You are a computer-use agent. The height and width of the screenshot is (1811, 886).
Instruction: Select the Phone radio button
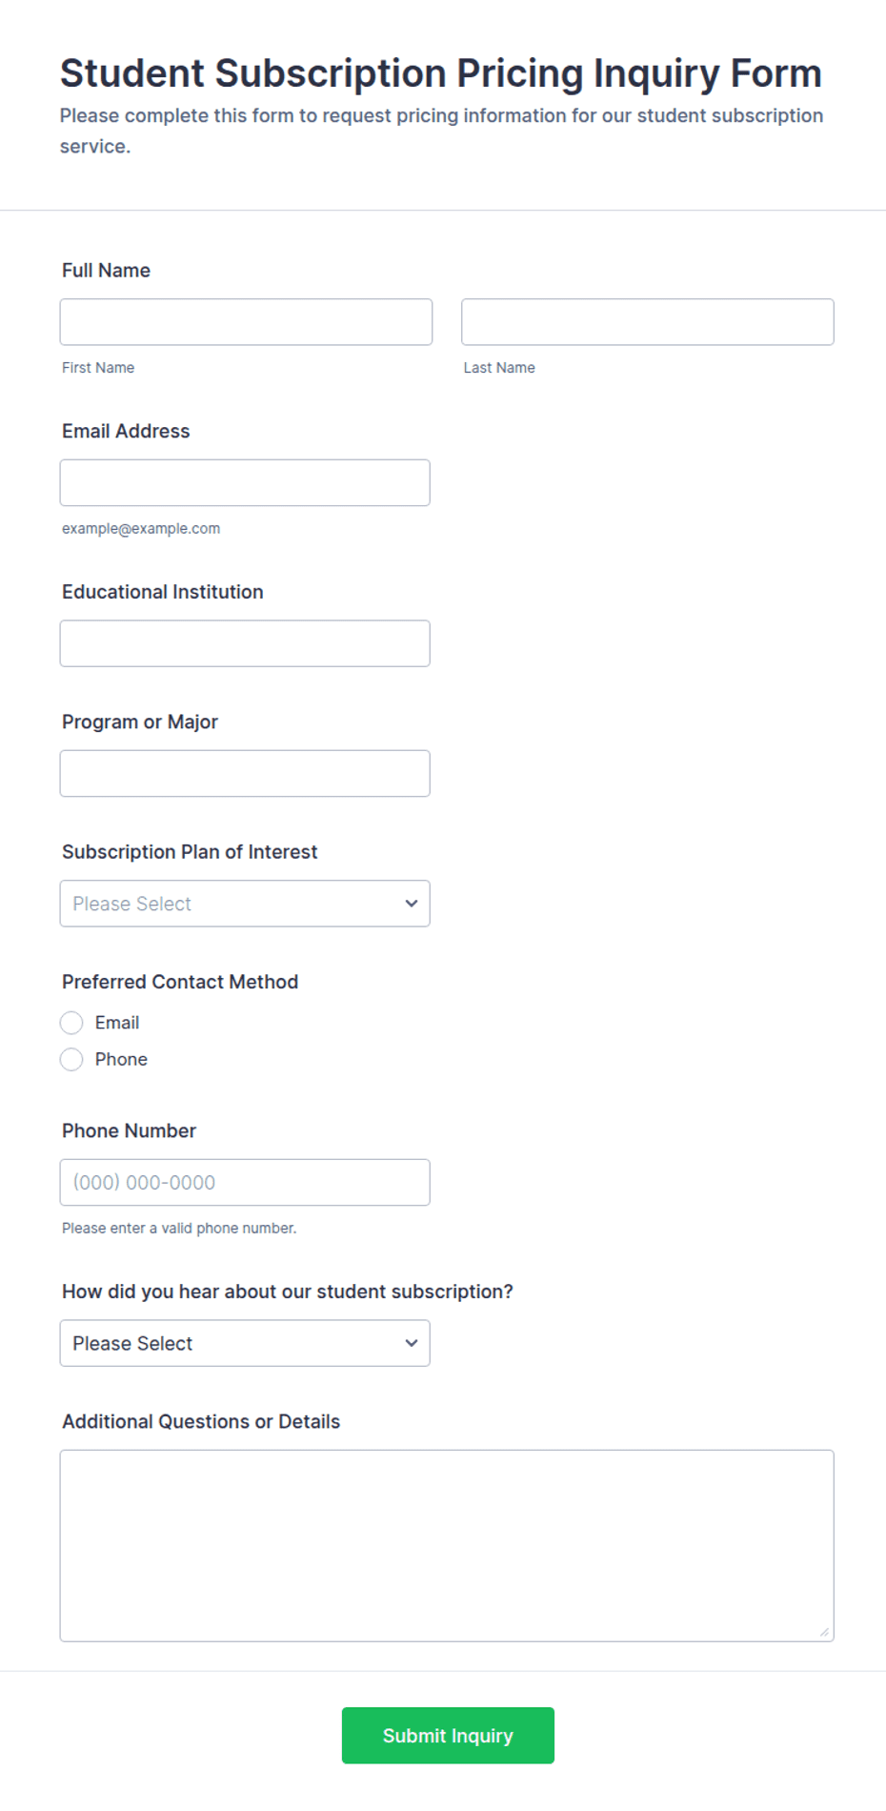pyautogui.click(x=71, y=1060)
